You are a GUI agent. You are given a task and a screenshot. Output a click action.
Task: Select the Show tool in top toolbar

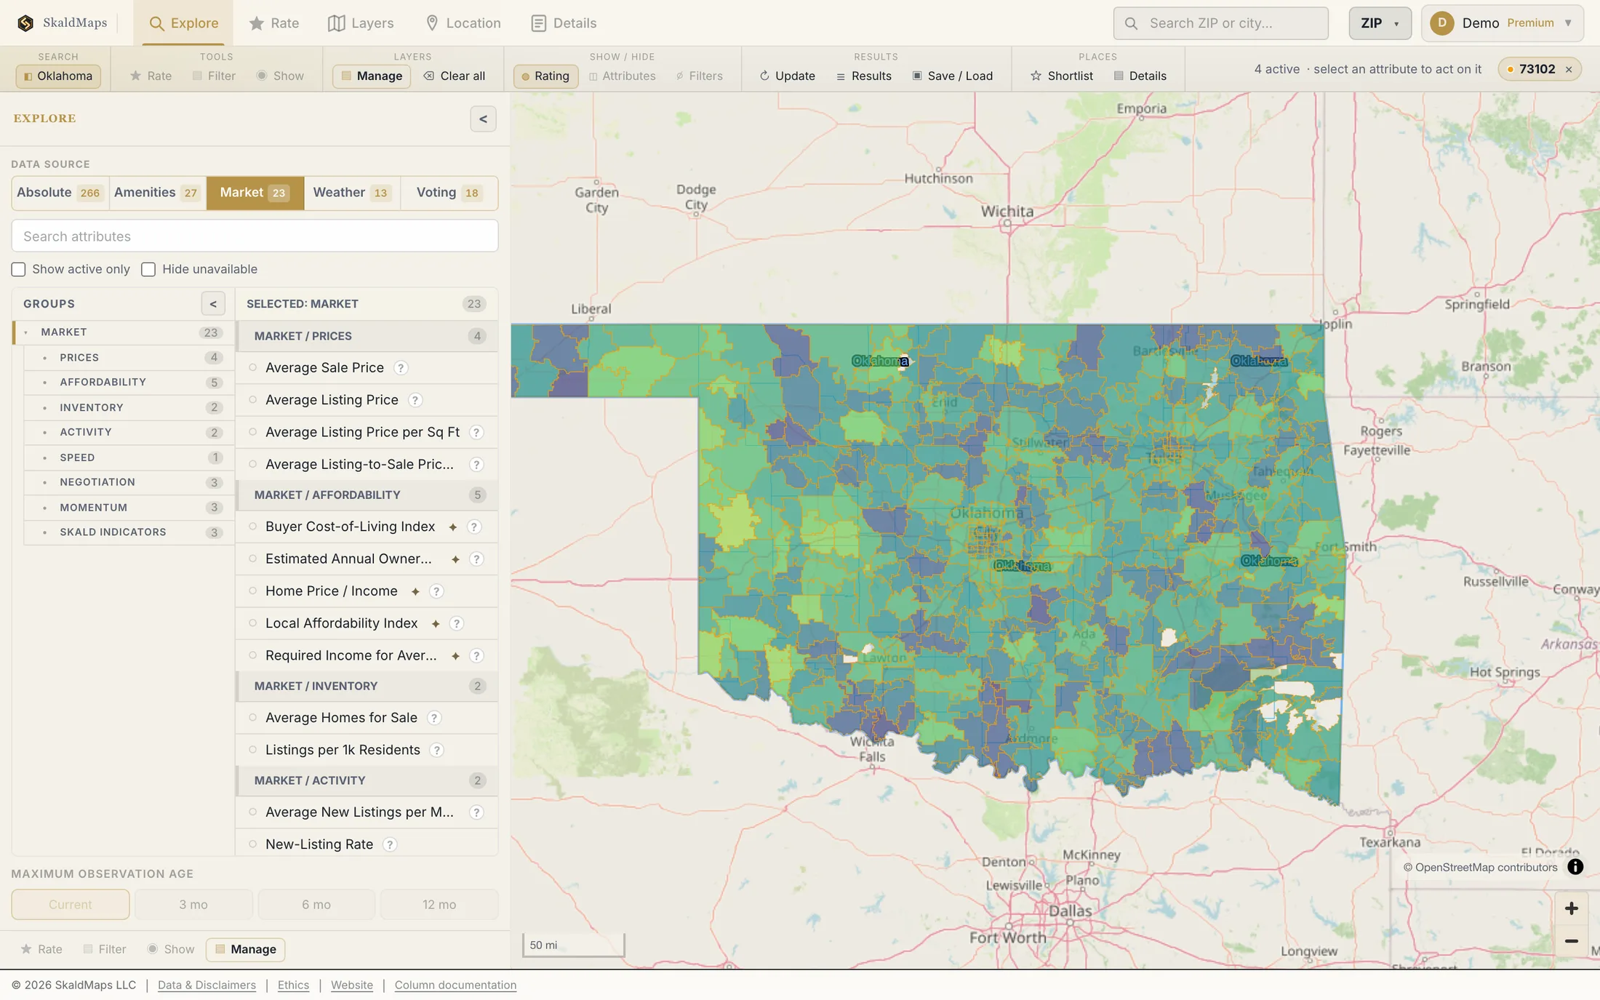[280, 76]
